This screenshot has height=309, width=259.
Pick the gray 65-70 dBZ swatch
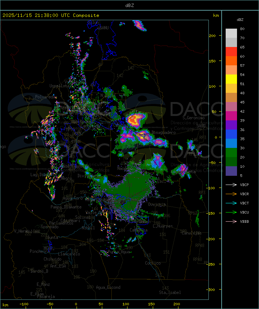point(231,42)
